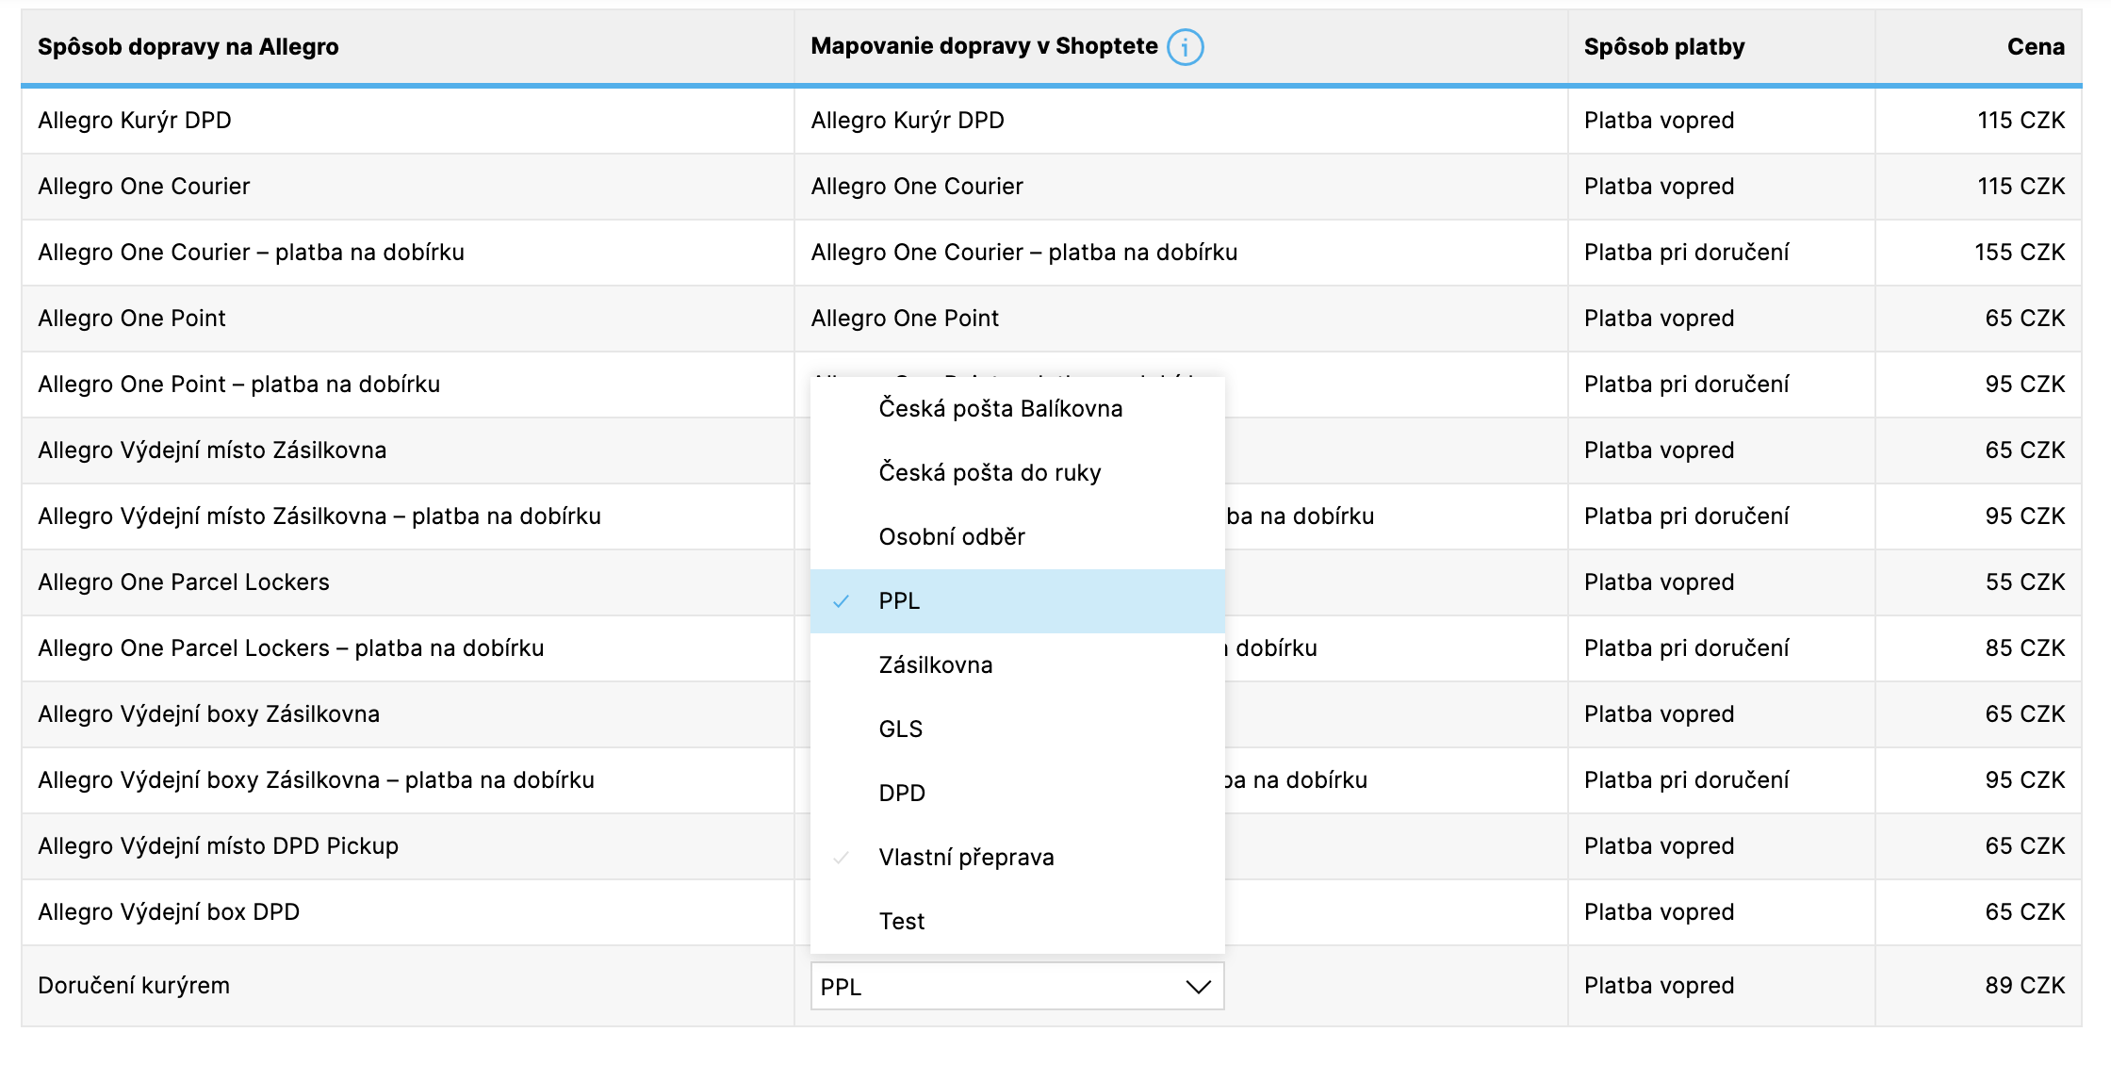The height and width of the screenshot is (1065, 2111).
Task: Select the highlighted PPL option
Action: 899,601
